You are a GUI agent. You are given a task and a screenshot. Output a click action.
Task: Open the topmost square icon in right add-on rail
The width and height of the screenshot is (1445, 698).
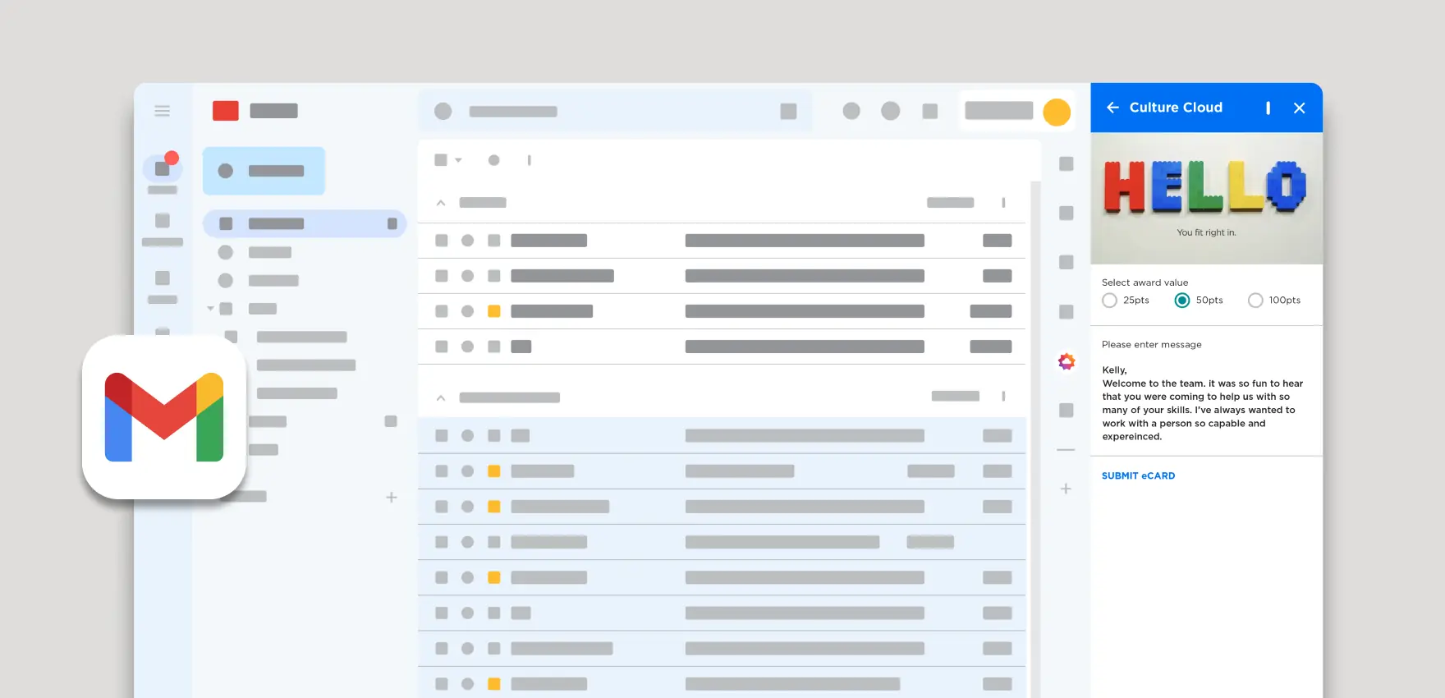pos(1067,163)
